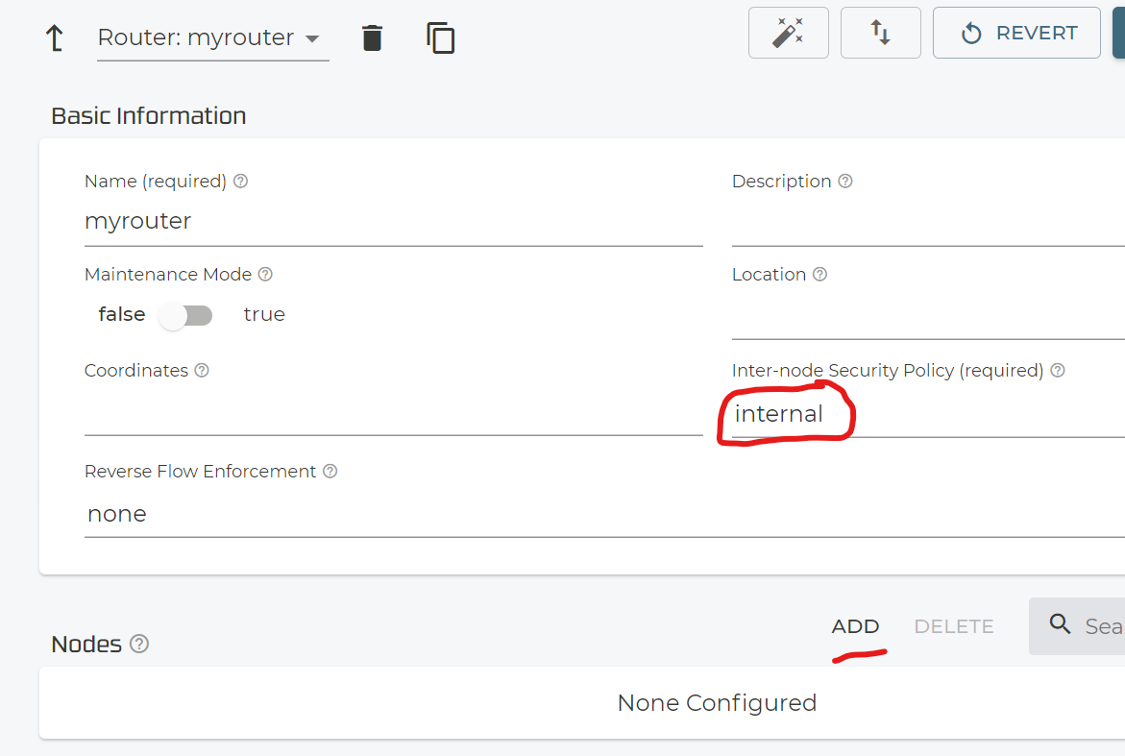Click the copy/clone router icon
This screenshot has width=1125, height=756.
(440, 38)
